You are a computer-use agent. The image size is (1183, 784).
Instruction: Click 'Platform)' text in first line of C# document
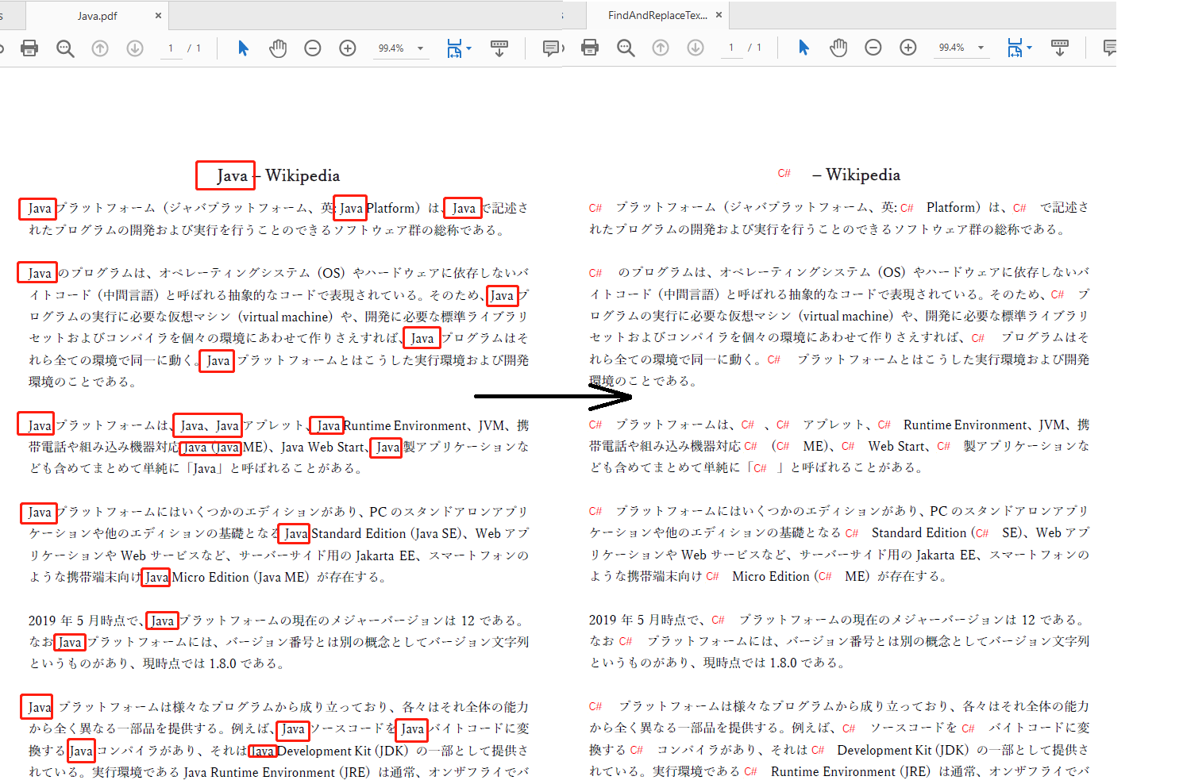pos(953,207)
